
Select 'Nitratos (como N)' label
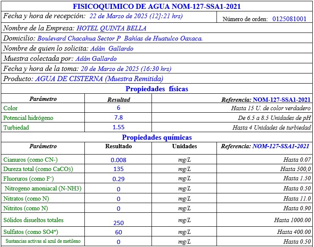pos(26,198)
